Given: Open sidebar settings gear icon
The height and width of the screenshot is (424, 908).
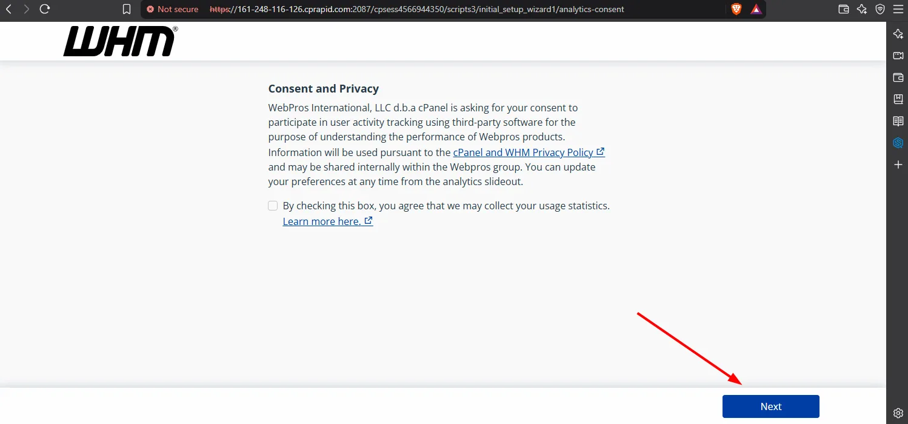Looking at the screenshot, I should [898, 413].
